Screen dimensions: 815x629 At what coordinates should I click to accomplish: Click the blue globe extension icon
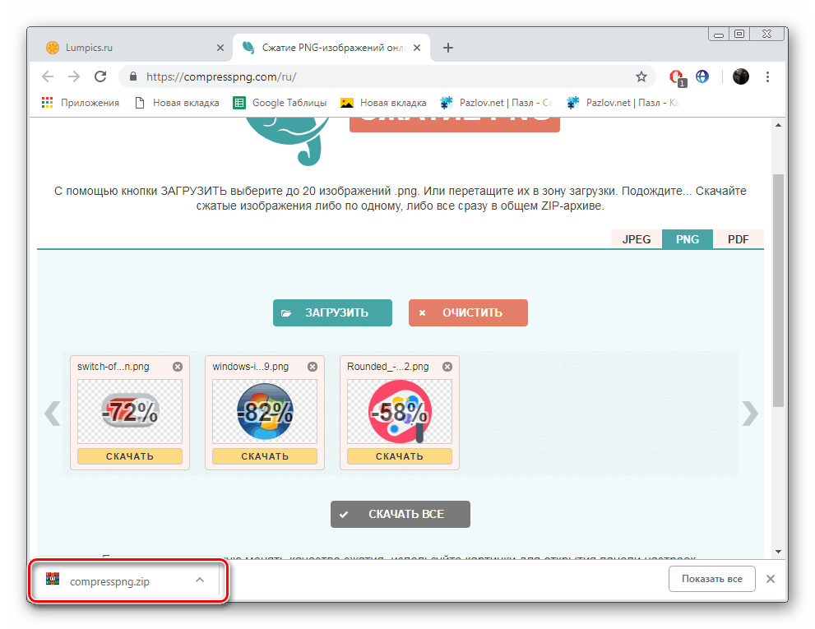pyautogui.click(x=702, y=76)
